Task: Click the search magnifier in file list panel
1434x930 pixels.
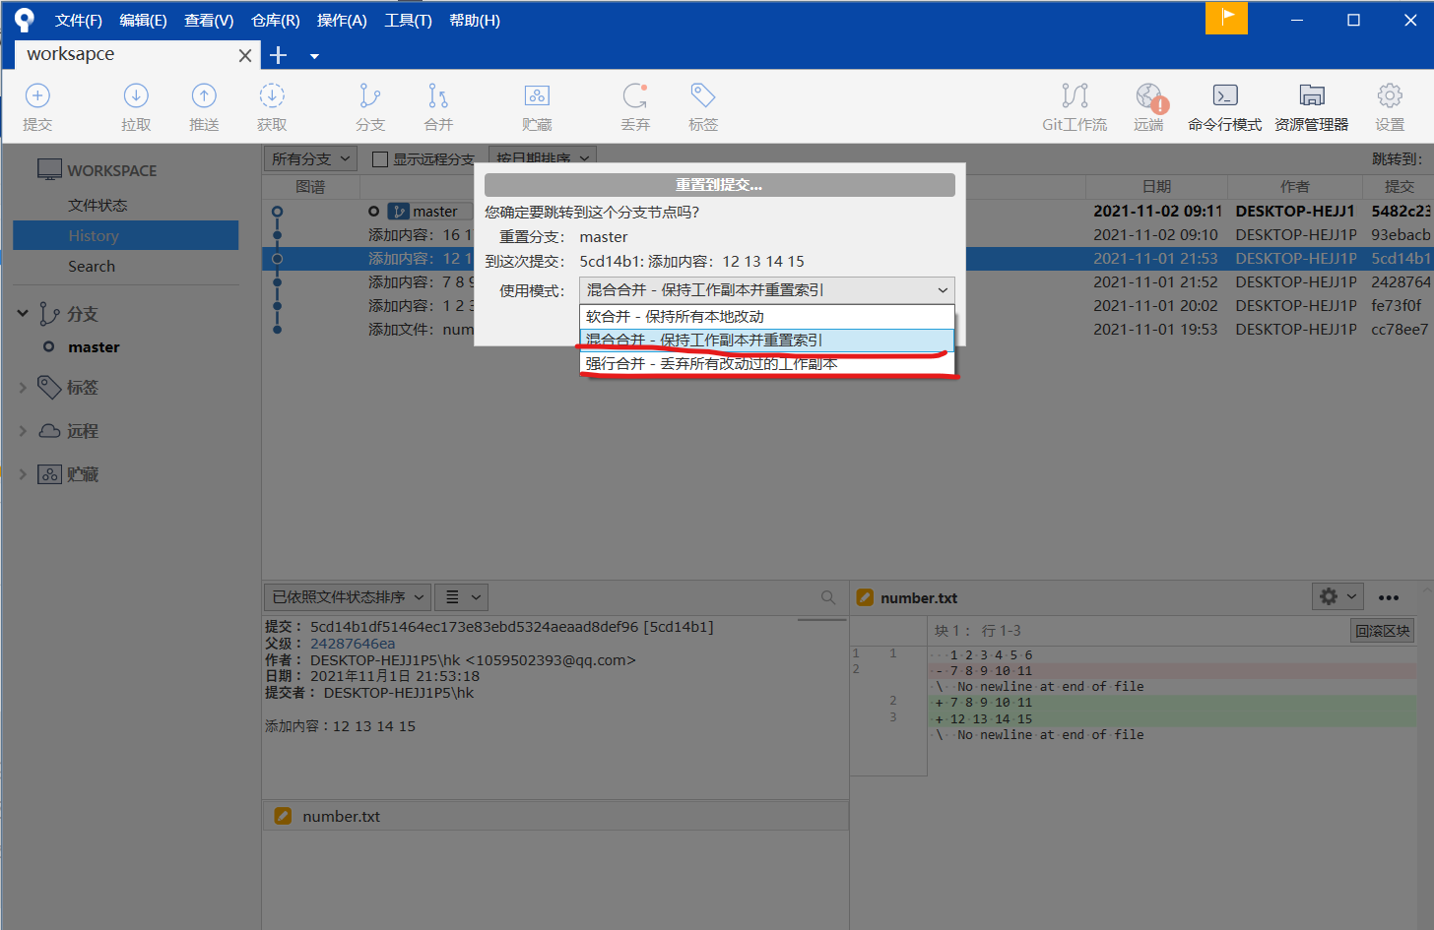Action: [828, 597]
